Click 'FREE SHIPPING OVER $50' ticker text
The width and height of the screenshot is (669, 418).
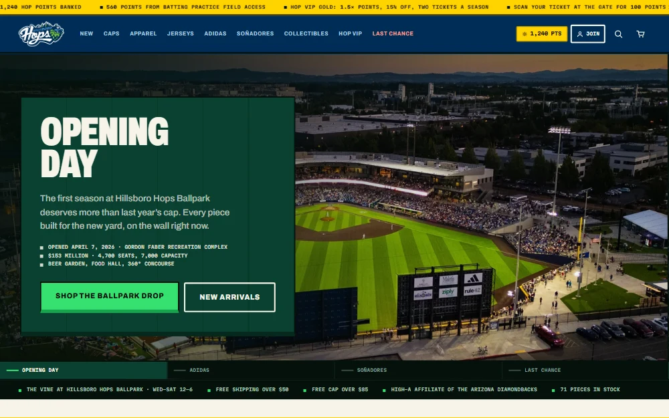(252, 389)
